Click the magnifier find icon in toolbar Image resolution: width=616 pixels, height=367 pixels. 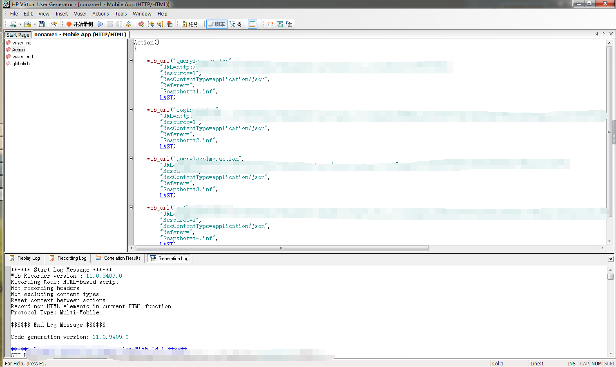click(x=54, y=24)
